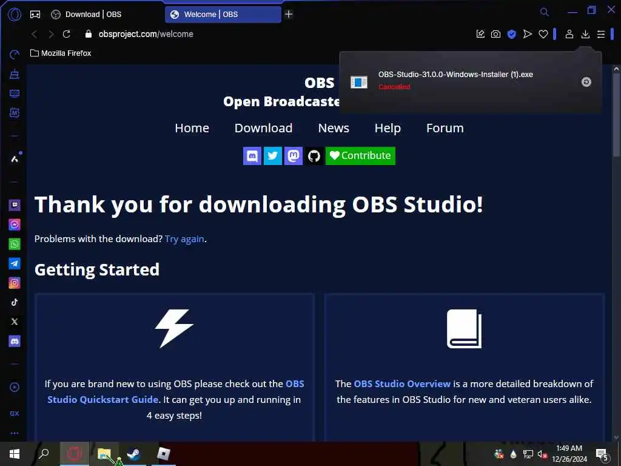Open Roblox from the taskbar
621x466 pixels.
163,454
